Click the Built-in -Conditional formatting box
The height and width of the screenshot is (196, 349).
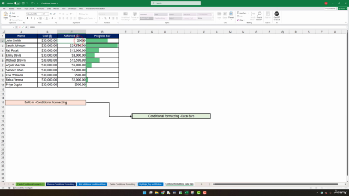pos(46,102)
